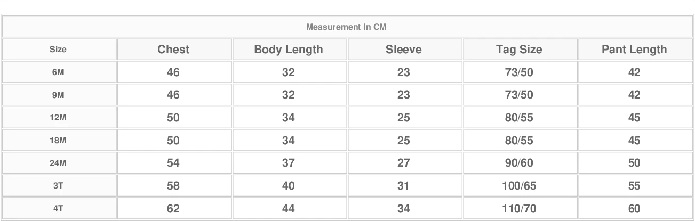
Task: Click the 18M size row label
Action: tap(58, 141)
